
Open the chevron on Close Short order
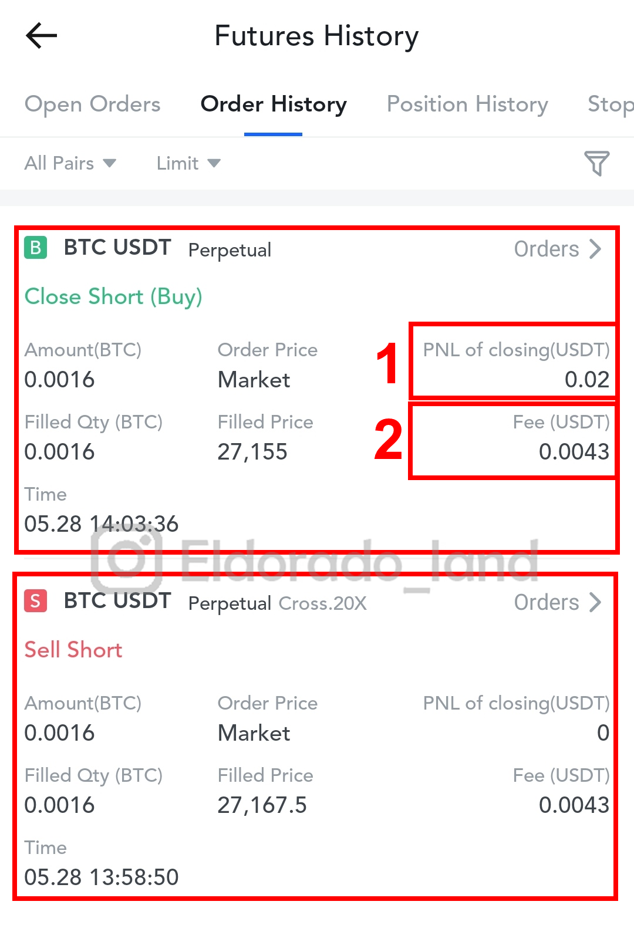(596, 249)
